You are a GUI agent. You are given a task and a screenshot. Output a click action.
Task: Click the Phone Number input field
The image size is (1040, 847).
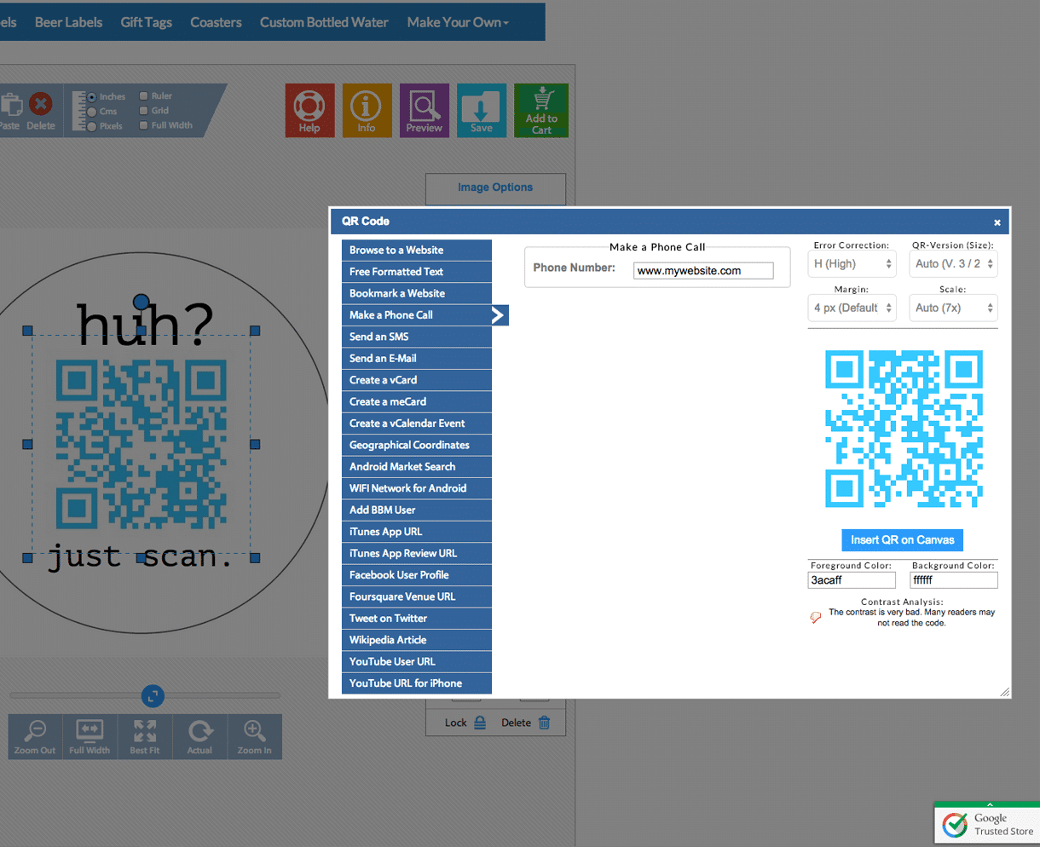pyautogui.click(x=703, y=271)
